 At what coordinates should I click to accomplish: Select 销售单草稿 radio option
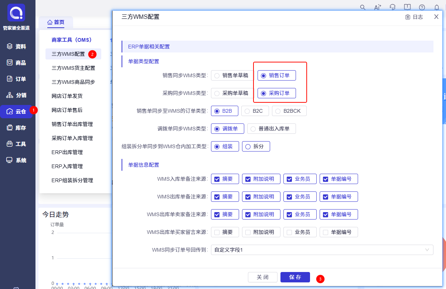point(232,75)
